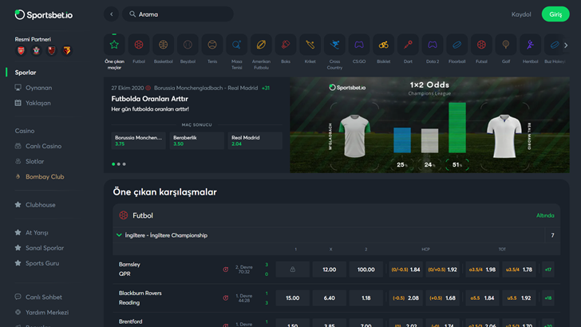Click the second Resmi Partneri club crest

pyautogui.click(x=37, y=51)
